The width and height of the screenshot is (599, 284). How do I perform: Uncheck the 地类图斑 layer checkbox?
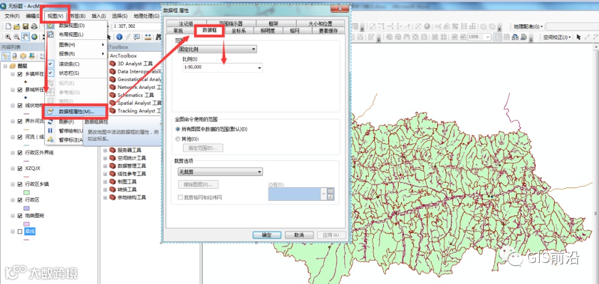coord(20,216)
